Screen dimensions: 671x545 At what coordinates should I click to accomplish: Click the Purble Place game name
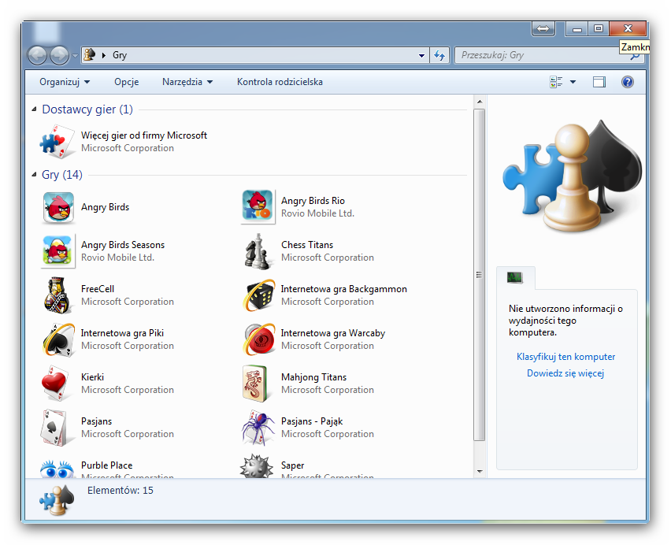106,465
